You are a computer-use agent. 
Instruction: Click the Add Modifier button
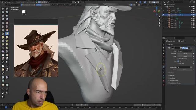180,45
